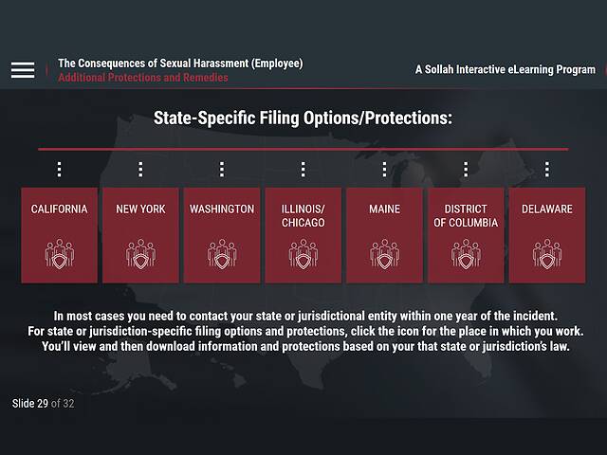Click the New York shield people icon
This screenshot has height=455, width=607.
pos(140,254)
